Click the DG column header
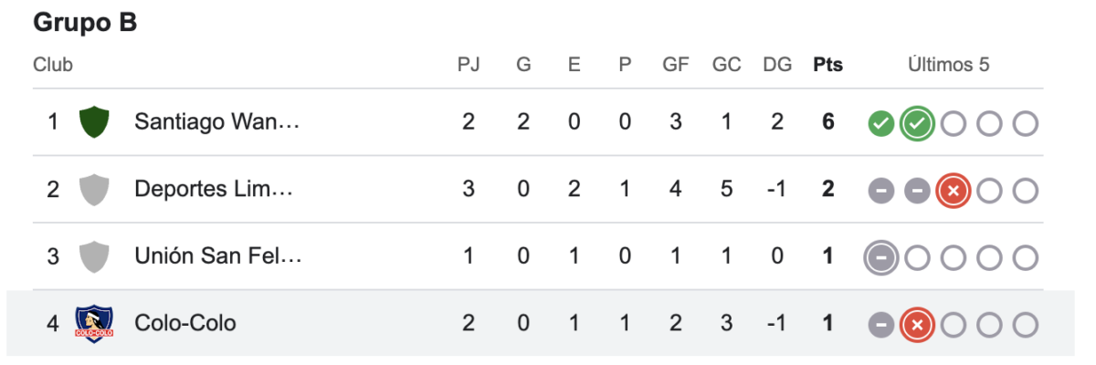Image resolution: width=1096 pixels, height=365 pixels. (776, 65)
